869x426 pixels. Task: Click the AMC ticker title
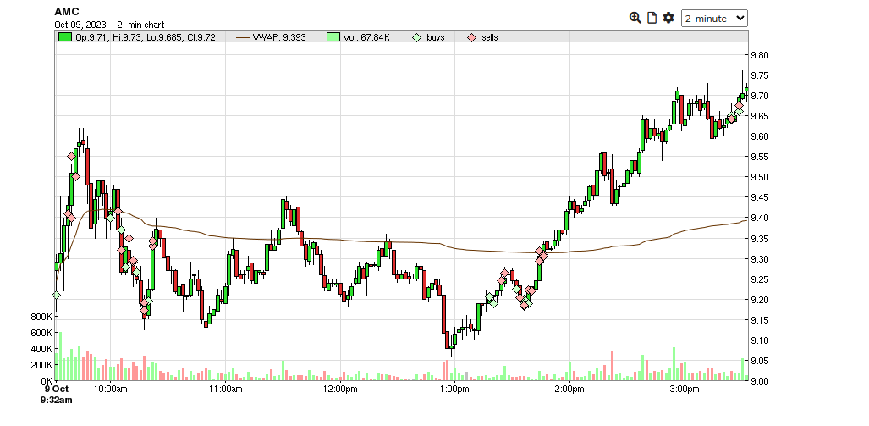67,12
